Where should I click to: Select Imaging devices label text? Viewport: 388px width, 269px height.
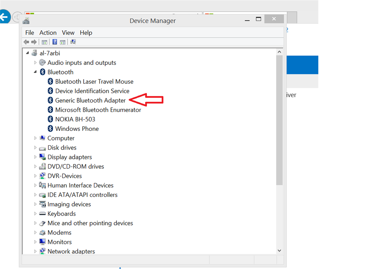[69, 205]
